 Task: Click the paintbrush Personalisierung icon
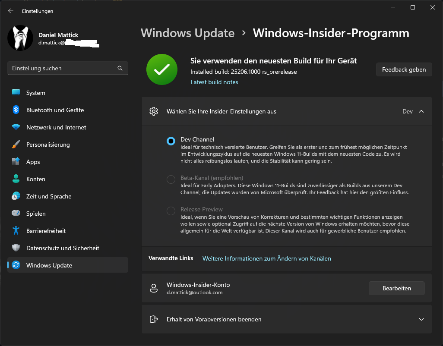(16, 144)
